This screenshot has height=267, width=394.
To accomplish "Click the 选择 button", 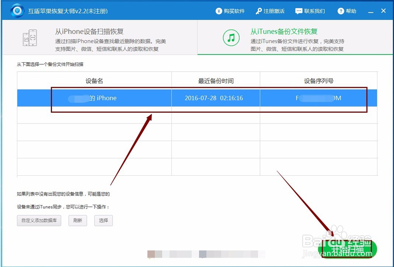I will (x=104, y=221).
